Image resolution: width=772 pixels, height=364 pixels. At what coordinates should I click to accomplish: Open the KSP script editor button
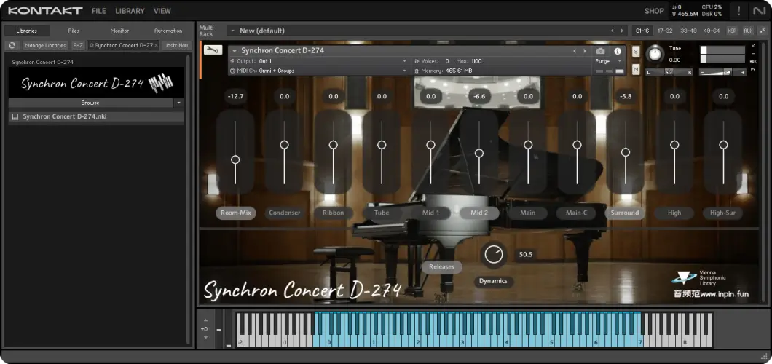tap(732, 31)
